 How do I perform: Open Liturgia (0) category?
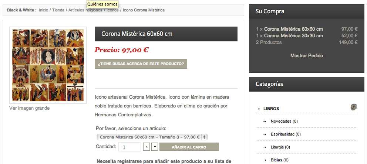pos(280,147)
